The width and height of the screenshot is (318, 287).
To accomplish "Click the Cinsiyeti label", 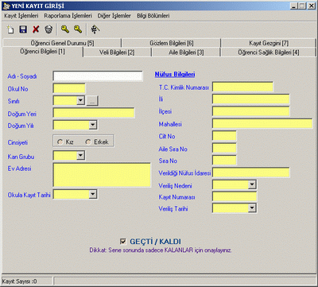I will click(17, 142).
